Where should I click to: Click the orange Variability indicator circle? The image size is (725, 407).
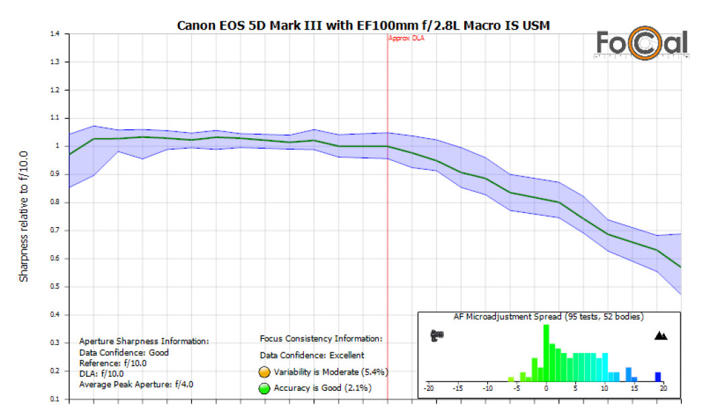265,372
